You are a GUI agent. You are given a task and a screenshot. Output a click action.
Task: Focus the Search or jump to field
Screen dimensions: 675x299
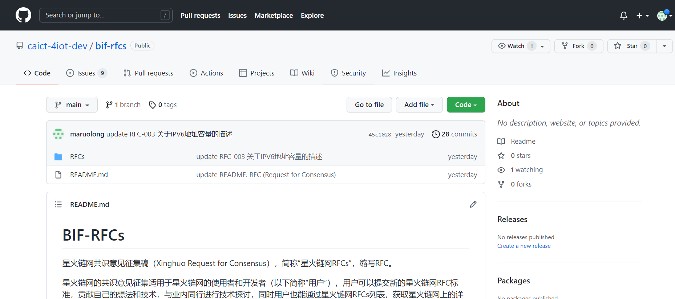[x=105, y=15]
